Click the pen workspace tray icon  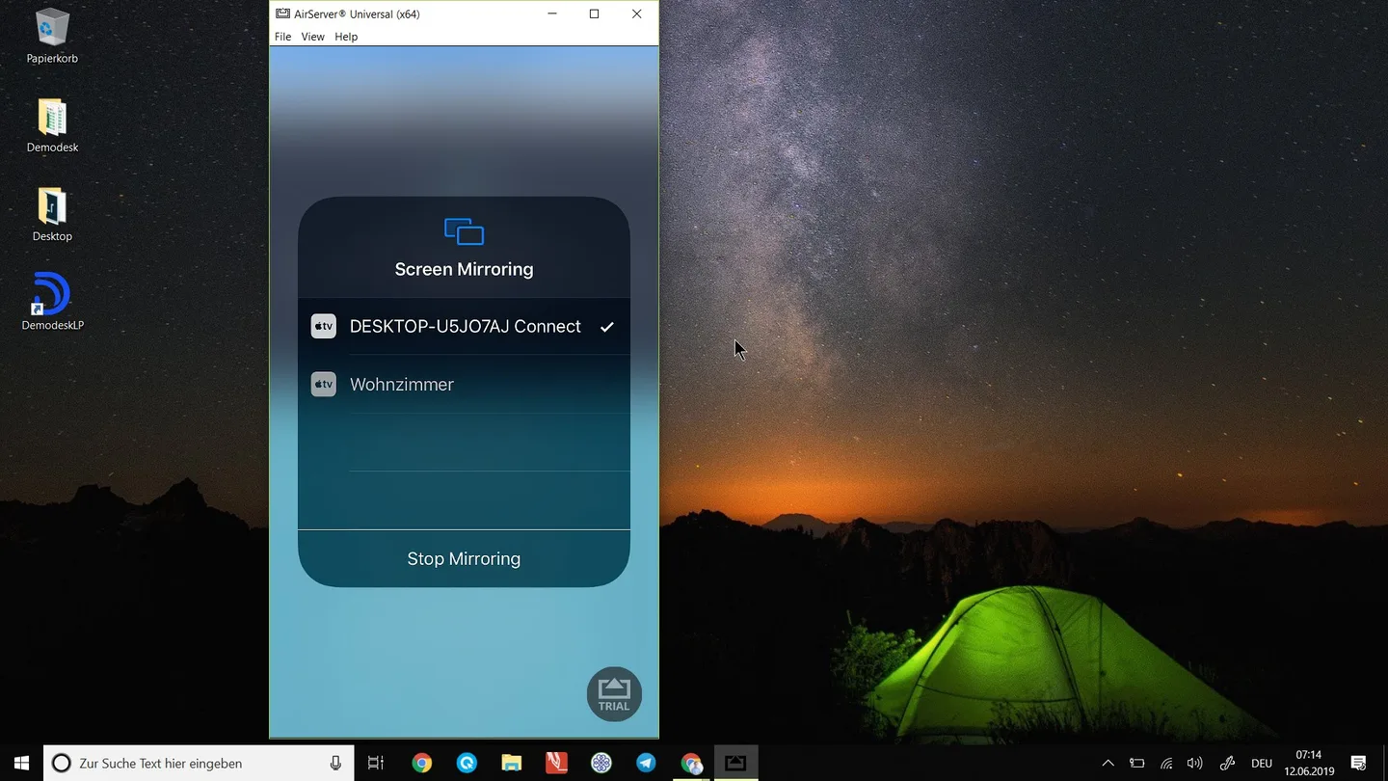pyautogui.click(x=1227, y=763)
